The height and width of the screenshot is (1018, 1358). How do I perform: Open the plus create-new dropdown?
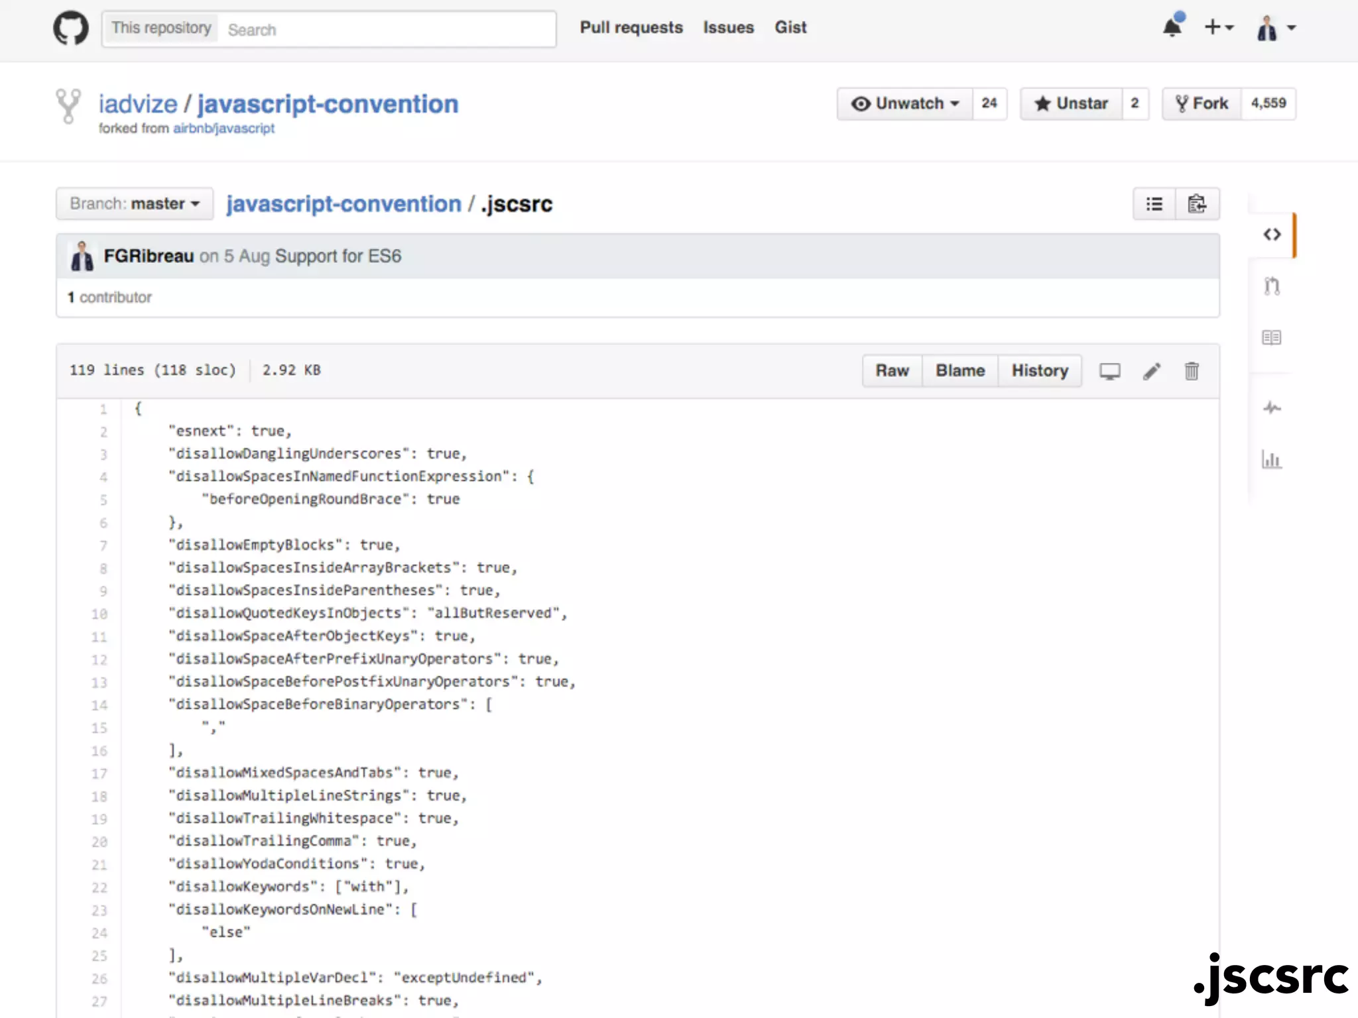1219,27
